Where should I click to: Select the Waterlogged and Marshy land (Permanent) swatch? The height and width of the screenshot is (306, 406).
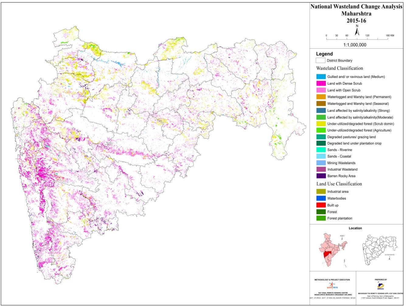coord(321,97)
